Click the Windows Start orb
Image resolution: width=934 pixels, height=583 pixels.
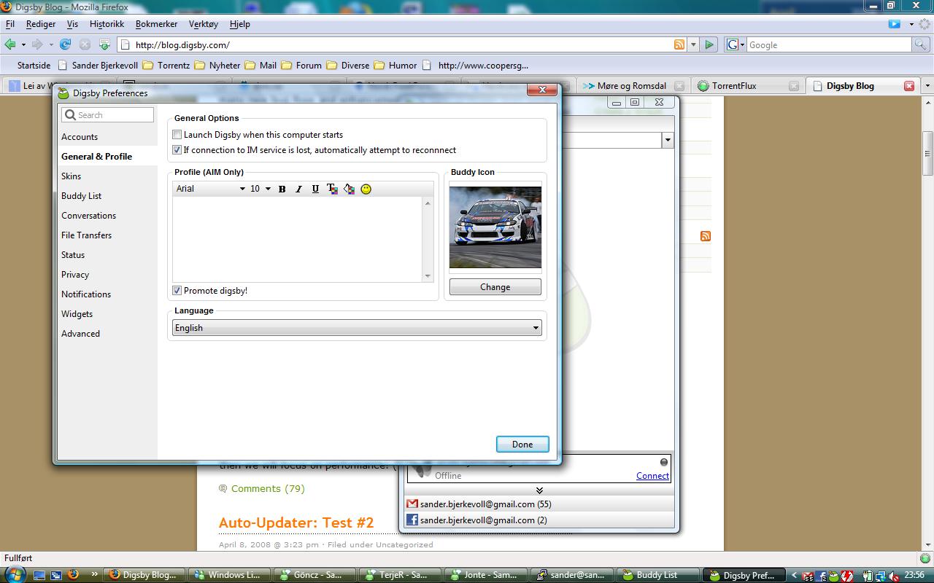point(15,574)
